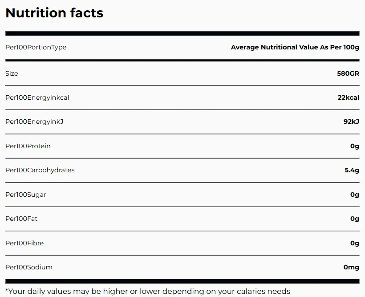Image resolution: width=365 pixels, height=297 pixels.
Task: Click the sugar 0g value
Action: [x=354, y=195]
